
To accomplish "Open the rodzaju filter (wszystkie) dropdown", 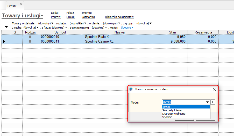I will (x=78, y=23).
